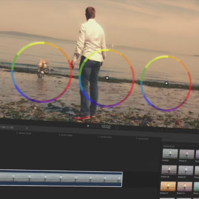
Task: Click the play button beside the 15:02 timecode
Action: [88, 126]
